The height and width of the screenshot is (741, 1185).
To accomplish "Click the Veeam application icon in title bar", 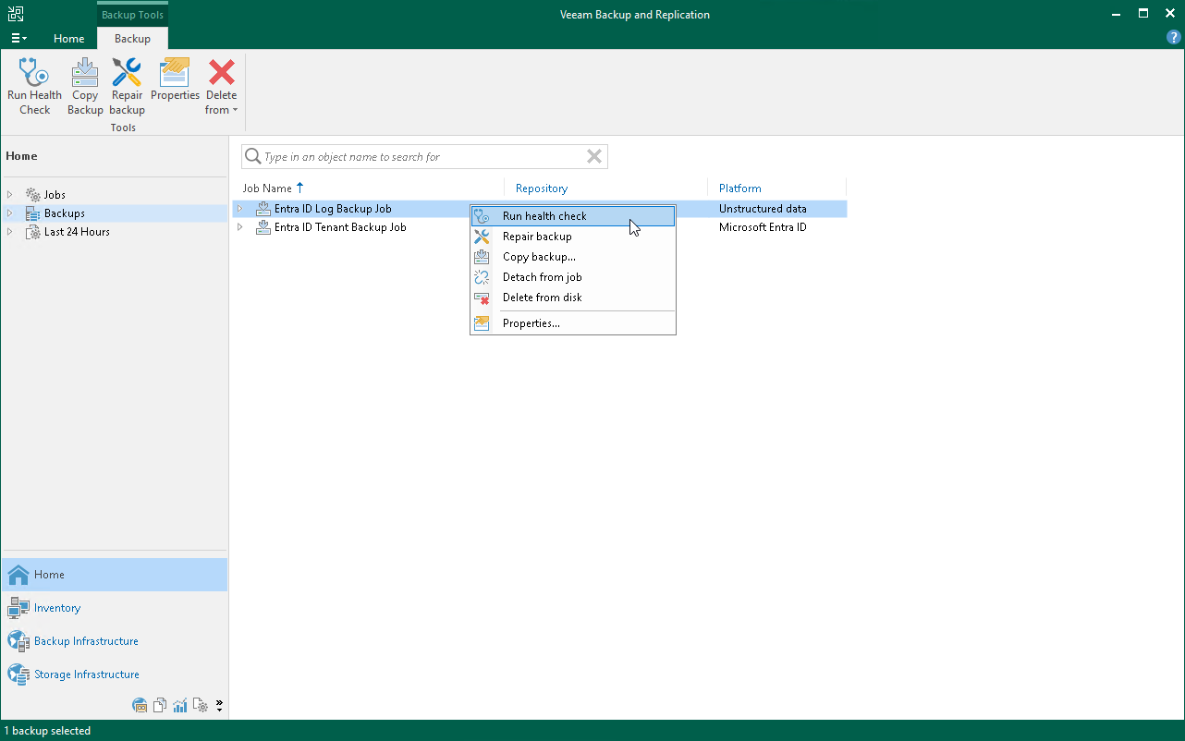I will coord(16,14).
